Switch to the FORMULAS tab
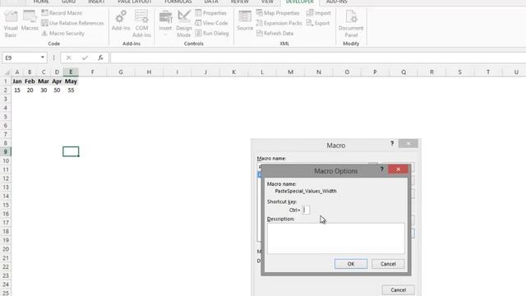Viewport: 526px width, 296px height. coord(178,2)
